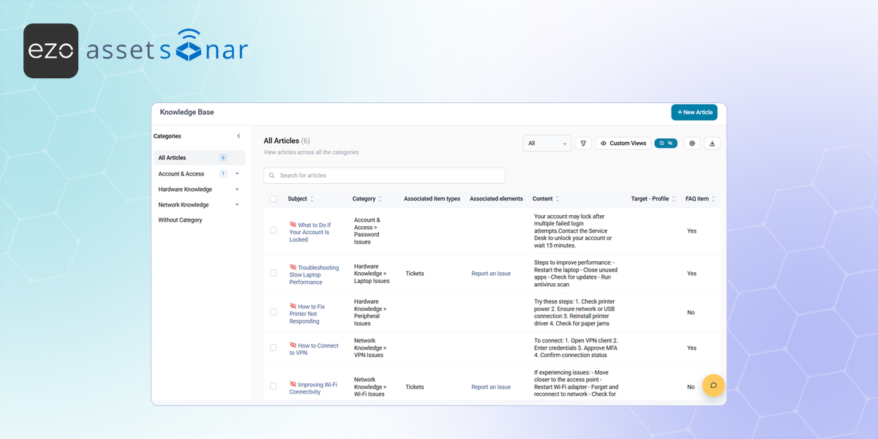This screenshot has width=878, height=439.
Task: Select Without Category entry
Action: coord(180,220)
